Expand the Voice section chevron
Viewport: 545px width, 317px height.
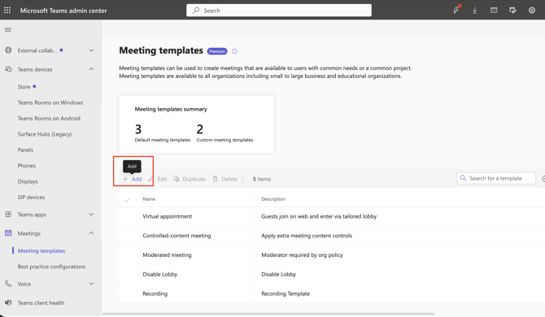[x=91, y=284]
